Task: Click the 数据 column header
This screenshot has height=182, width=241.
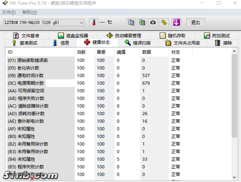Action: 147,52
